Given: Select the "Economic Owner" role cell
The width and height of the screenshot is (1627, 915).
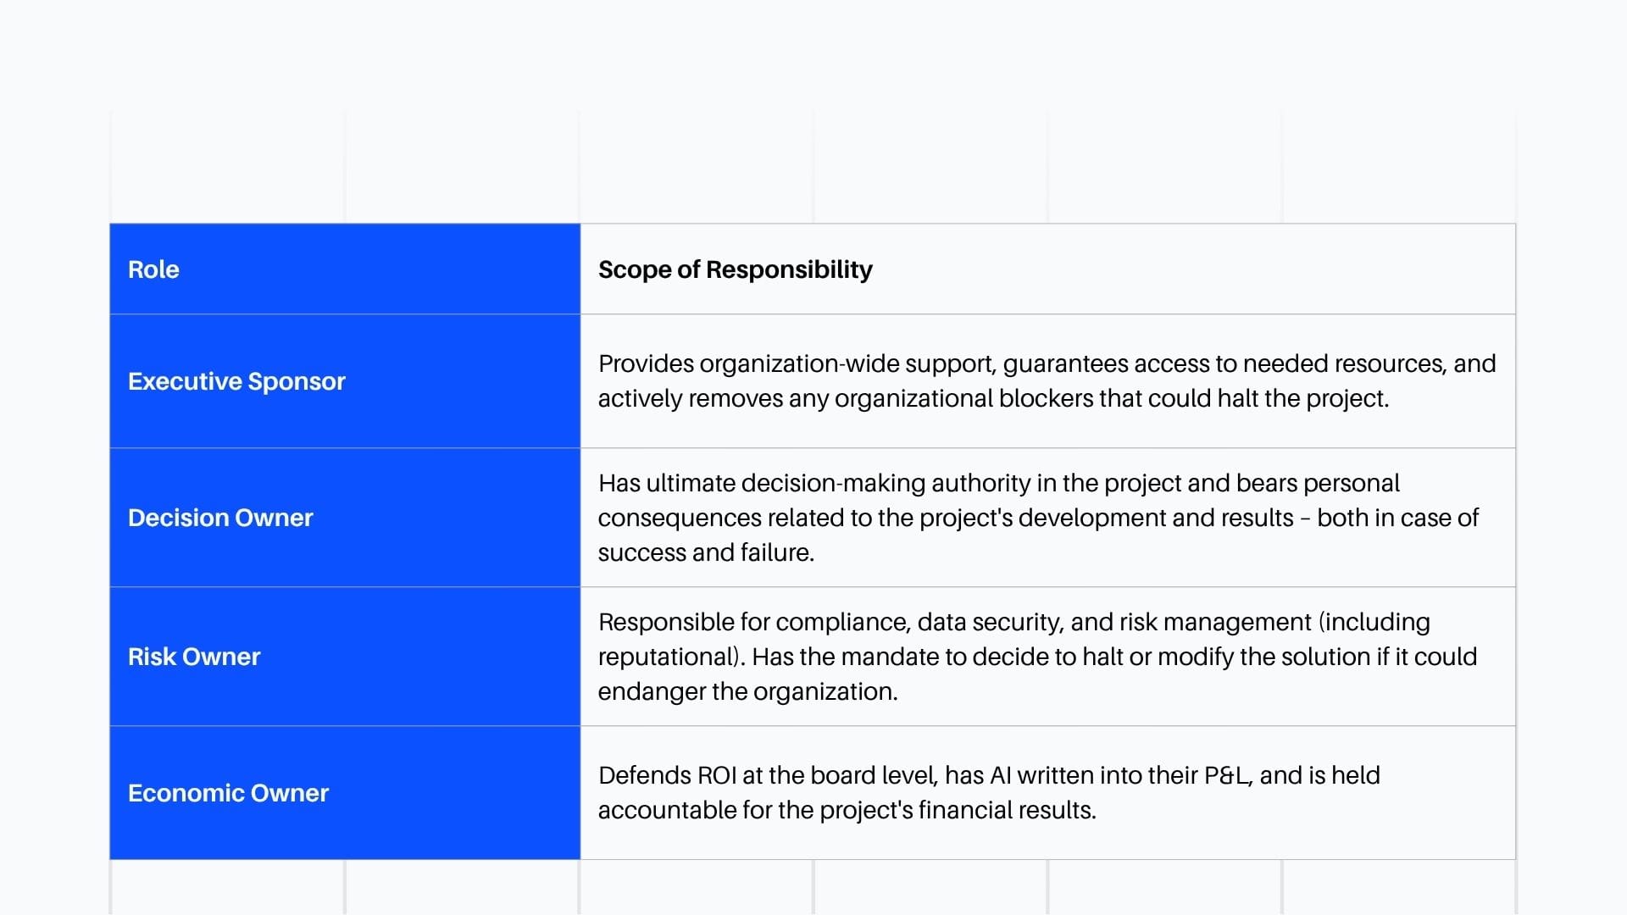Looking at the screenshot, I should click(228, 793).
